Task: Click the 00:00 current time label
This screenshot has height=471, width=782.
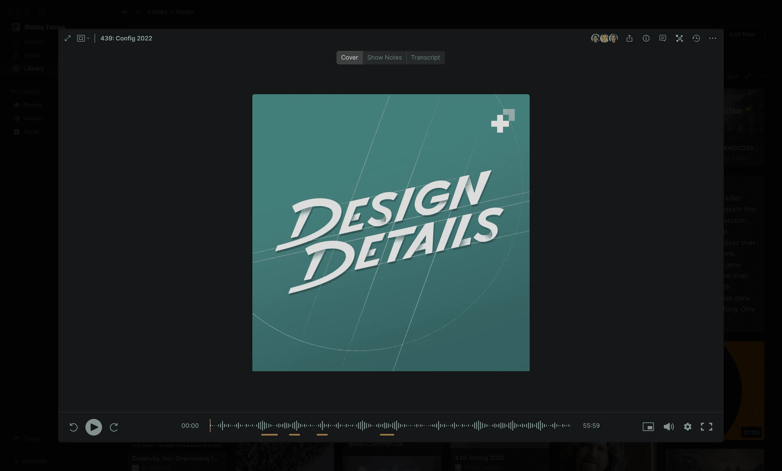Action: [x=190, y=426]
